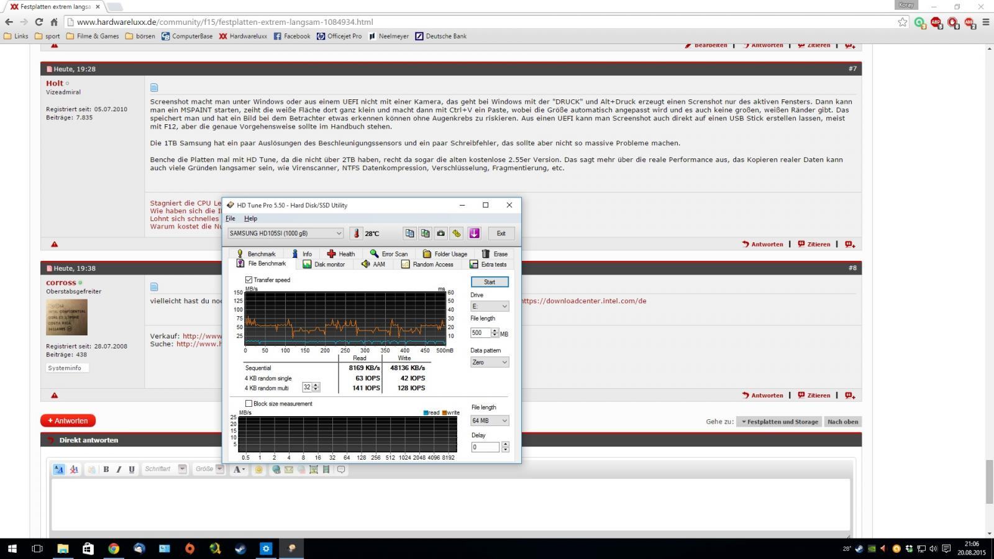This screenshot has height=559, width=994.
Task: Click the 4 KB random multi stepper
Action: coord(316,388)
